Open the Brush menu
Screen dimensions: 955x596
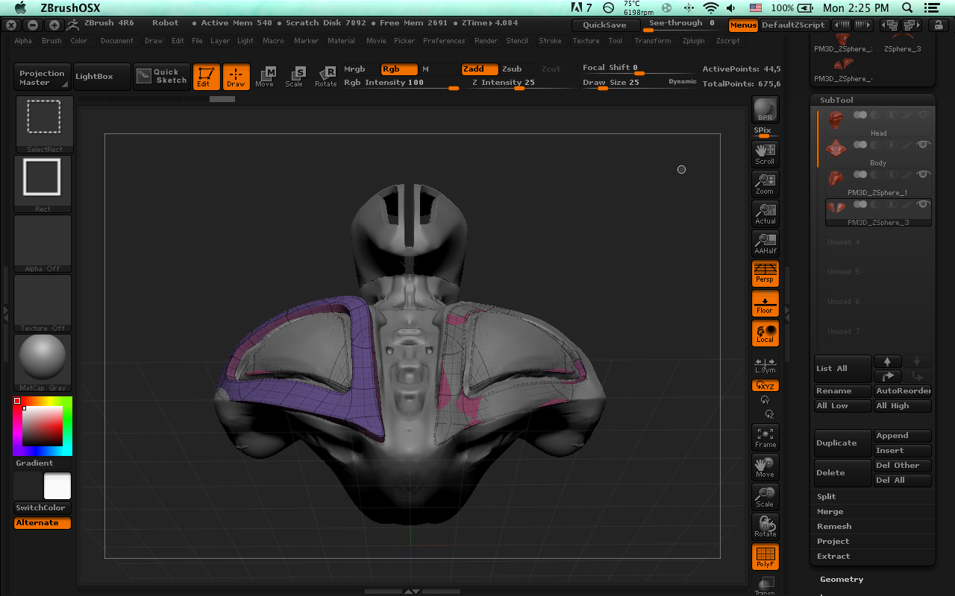51,41
